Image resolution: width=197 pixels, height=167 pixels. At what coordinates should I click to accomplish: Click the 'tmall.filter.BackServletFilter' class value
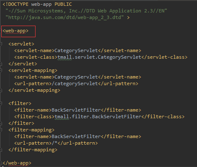(x=98, y=117)
